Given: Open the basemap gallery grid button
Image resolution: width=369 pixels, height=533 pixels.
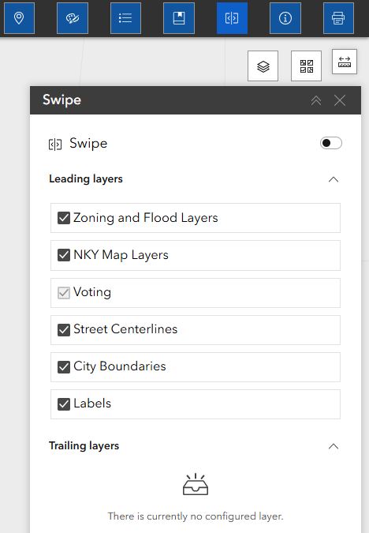Looking at the screenshot, I should pyautogui.click(x=306, y=66).
